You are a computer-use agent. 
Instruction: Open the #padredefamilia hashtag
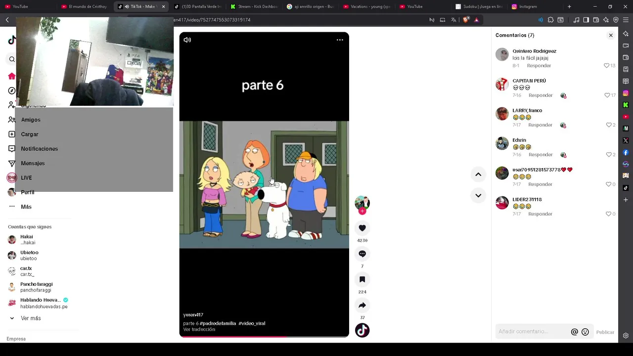[x=218, y=323]
